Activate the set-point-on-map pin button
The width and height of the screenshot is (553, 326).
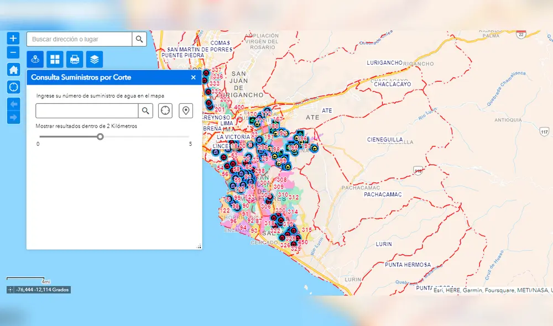click(x=186, y=111)
